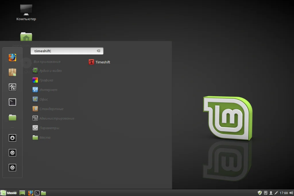Launch the Software Manager package icon
The width and height of the screenshot is (294, 196).
pos(12,72)
